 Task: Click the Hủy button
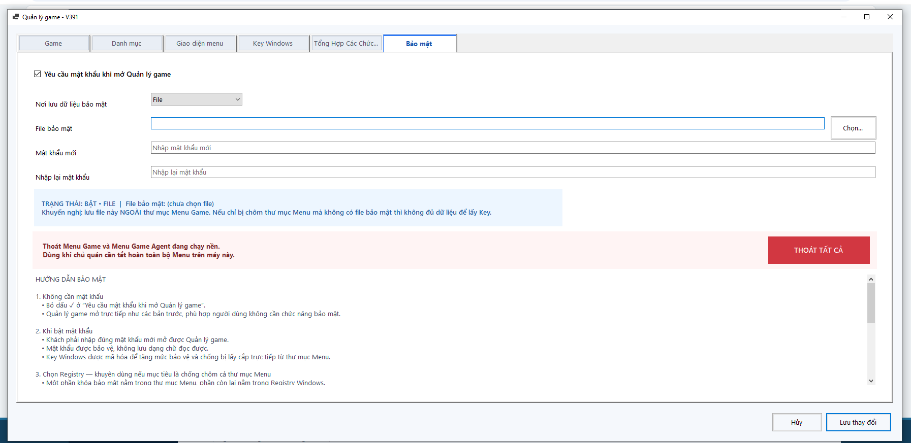point(797,422)
